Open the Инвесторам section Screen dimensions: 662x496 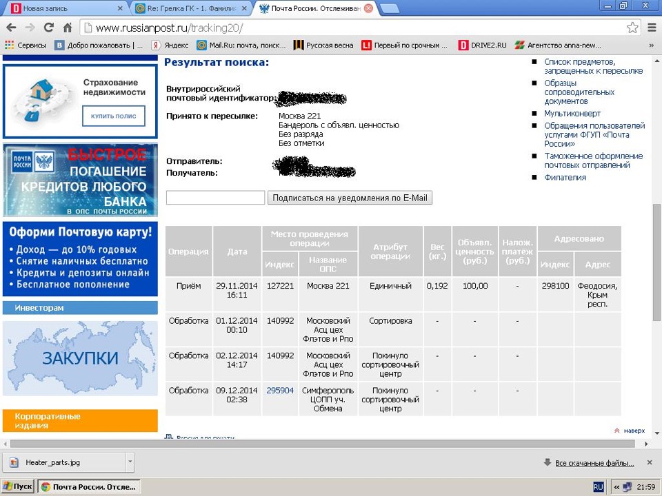click(80, 308)
